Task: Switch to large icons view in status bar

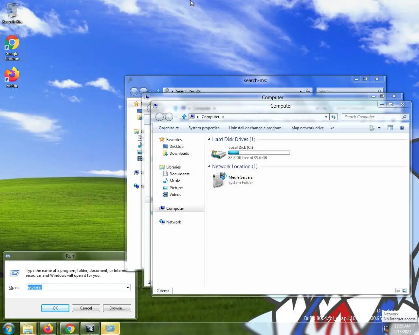Action: pos(405,291)
